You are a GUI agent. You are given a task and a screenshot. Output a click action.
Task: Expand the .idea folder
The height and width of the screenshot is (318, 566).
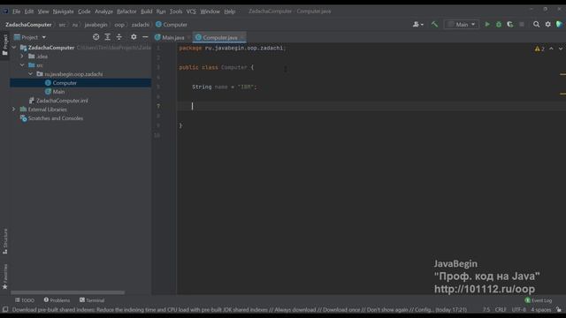[22, 57]
